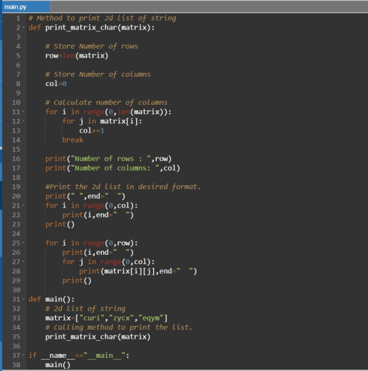Click the comment "# Store Number of rows"
Viewport: 368px width, 371px height.
click(x=91, y=47)
